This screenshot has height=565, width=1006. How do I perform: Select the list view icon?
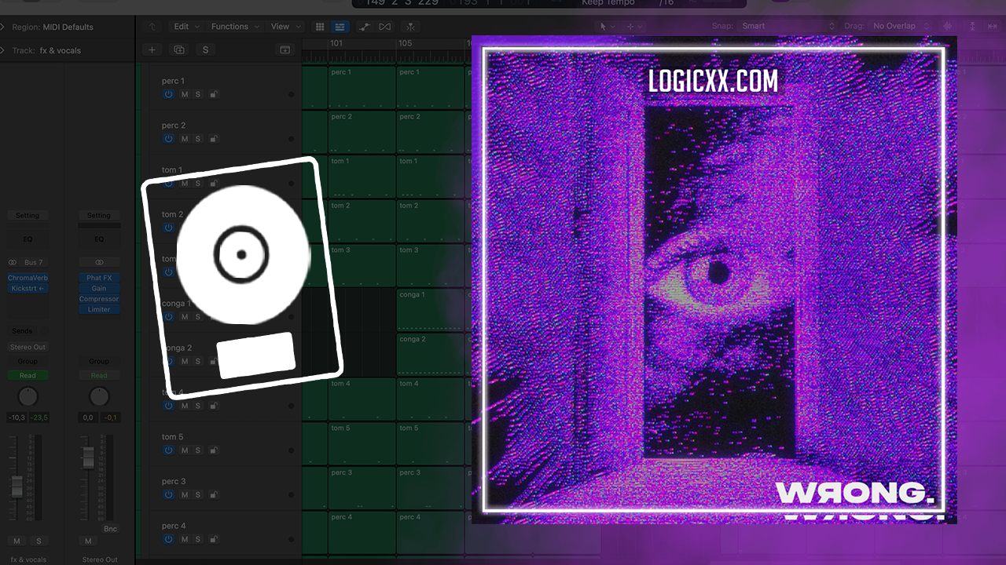(x=340, y=27)
